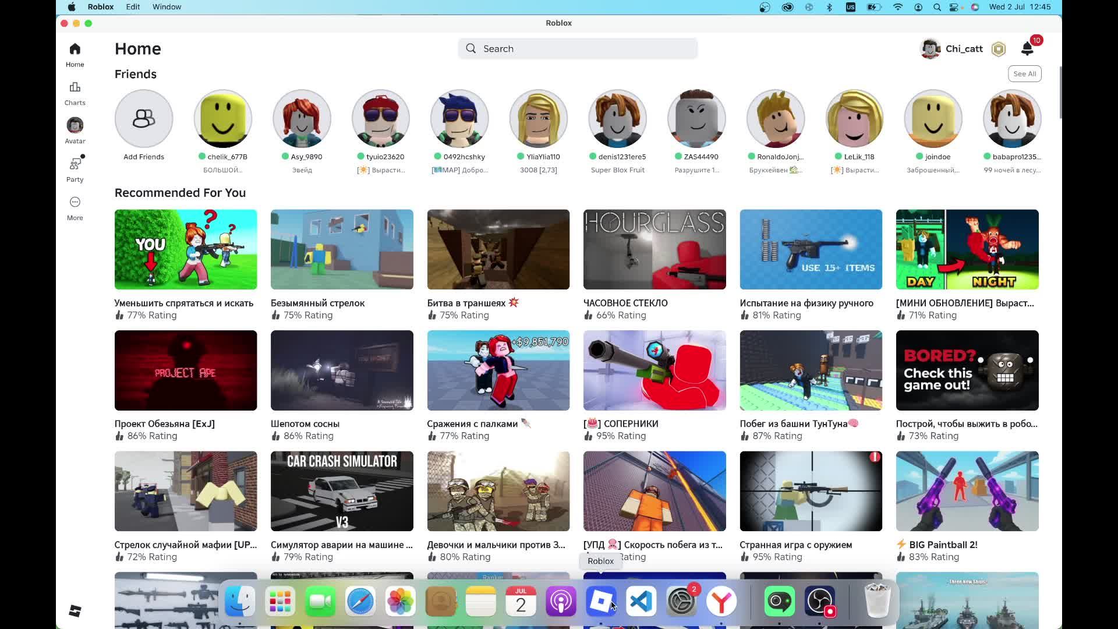This screenshot has height=629, width=1118.
Task: Open the More sidebar menu
Action: click(75, 202)
